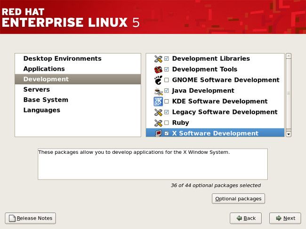This screenshot has height=229, width=306.
Task: Click the Java Development coffee cup icon
Action: (x=158, y=91)
